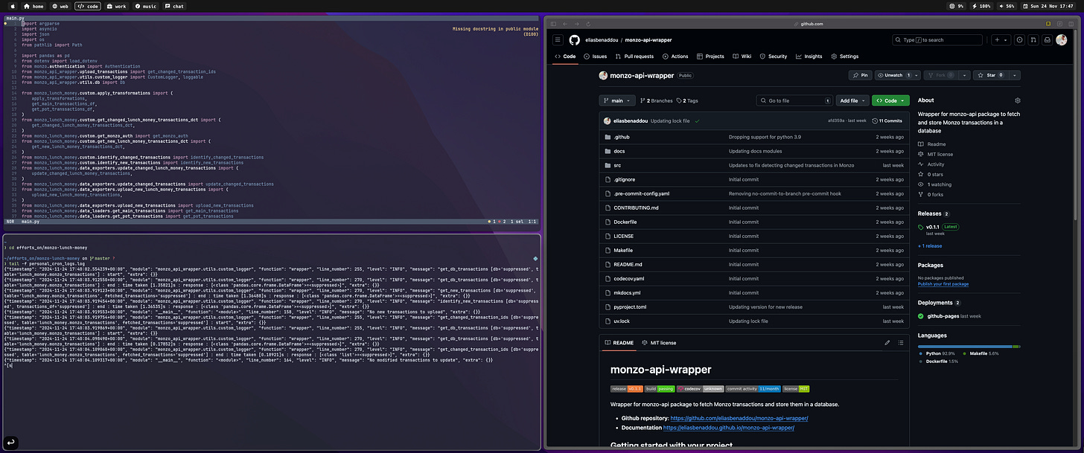Open the mkdocs.yml file
Viewport: 1084px width, 453px height.
point(626,292)
